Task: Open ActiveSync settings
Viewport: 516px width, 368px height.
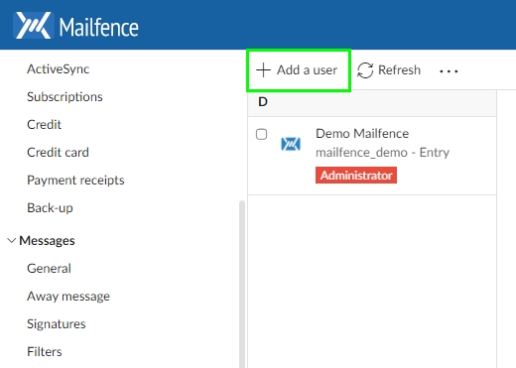Action: pos(59,69)
